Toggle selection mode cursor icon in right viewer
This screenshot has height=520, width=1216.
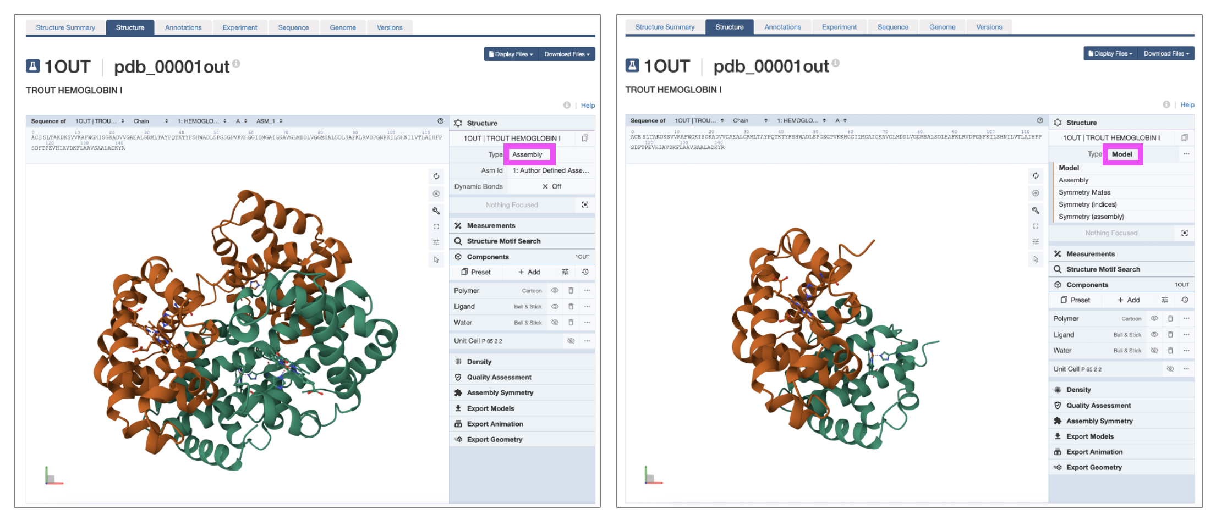coord(1036,259)
